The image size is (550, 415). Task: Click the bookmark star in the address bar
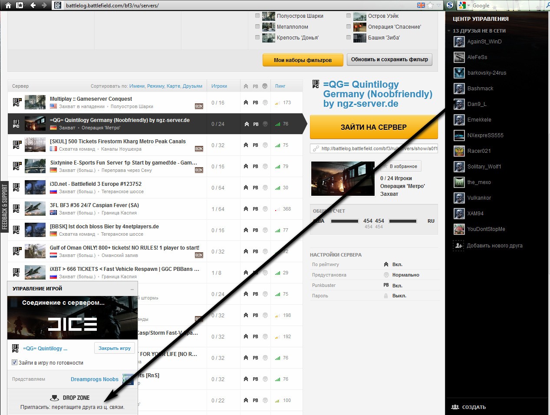click(430, 5)
